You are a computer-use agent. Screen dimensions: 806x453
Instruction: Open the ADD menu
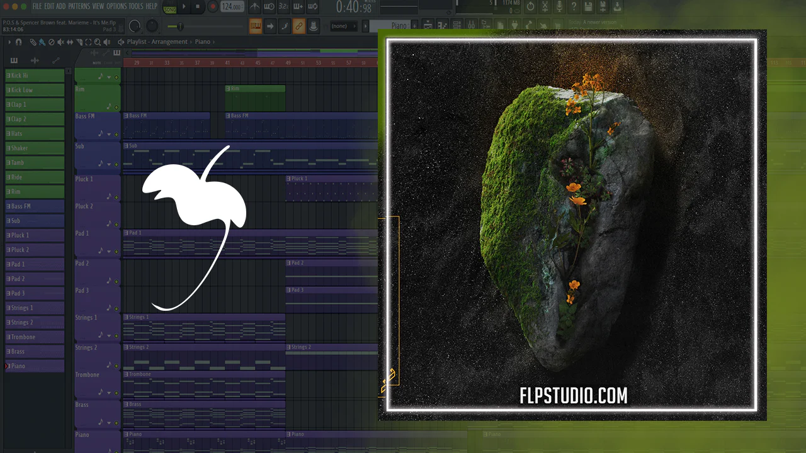point(60,6)
